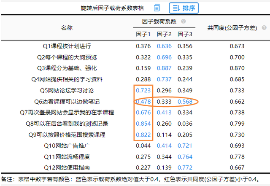Select row Q2每个课程的大纲预览
The height and width of the screenshot is (186, 270).
point(135,57)
